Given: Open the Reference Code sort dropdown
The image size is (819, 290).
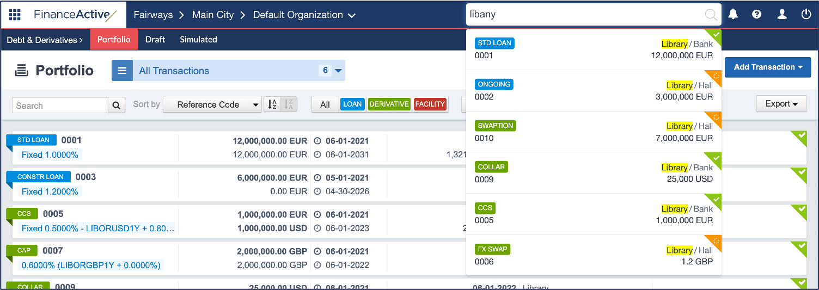Looking at the screenshot, I should click(x=212, y=104).
